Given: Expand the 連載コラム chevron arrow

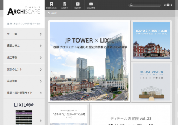Looking at the screenshot, I should coord(41,46).
